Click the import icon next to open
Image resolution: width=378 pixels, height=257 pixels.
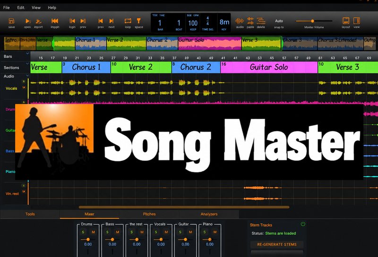click(38, 21)
